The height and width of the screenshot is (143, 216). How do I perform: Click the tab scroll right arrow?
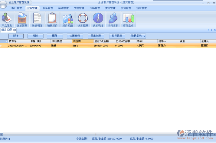pyautogui.click(x=211, y=30)
